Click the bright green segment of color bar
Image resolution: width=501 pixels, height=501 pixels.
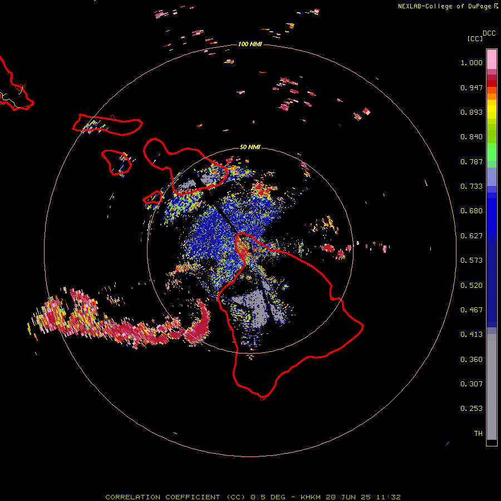click(x=492, y=152)
